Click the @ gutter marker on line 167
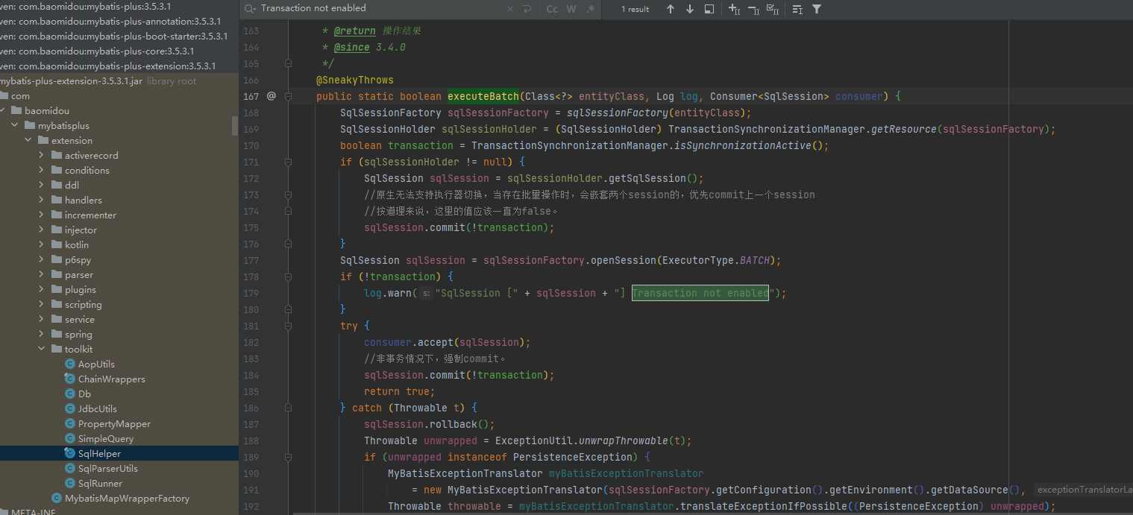The height and width of the screenshot is (515, 1133). [272, 96]
